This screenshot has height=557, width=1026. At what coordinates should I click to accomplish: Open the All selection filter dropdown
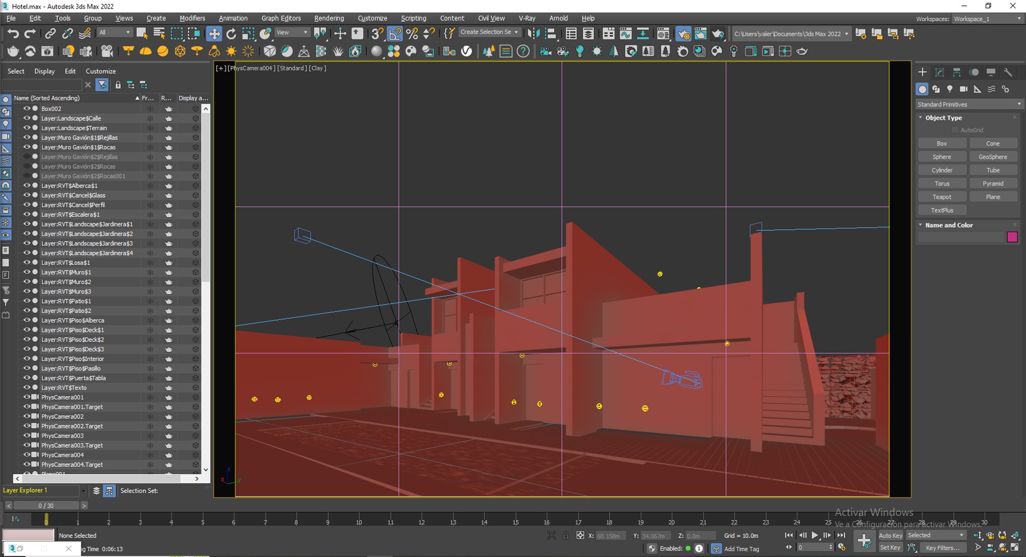(114, 33)
